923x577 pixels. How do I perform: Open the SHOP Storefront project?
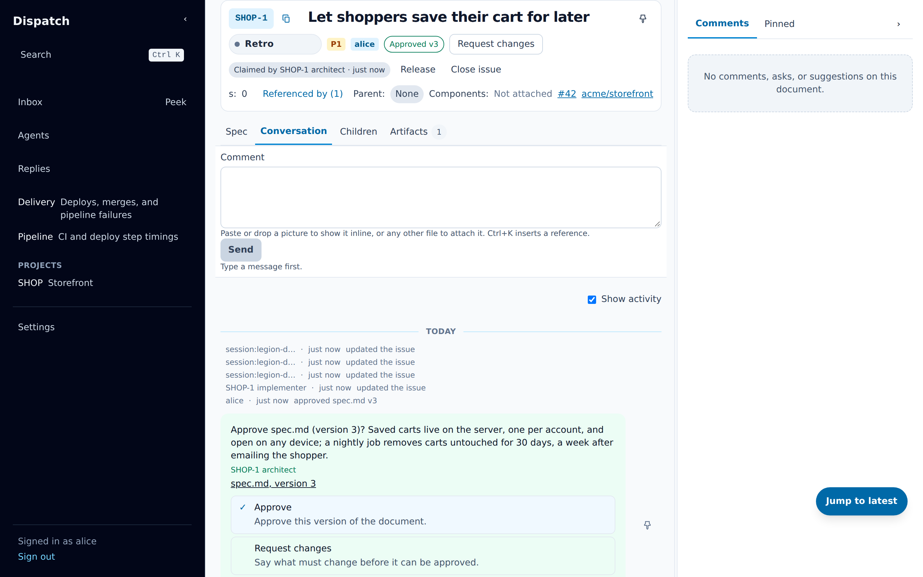102,283
